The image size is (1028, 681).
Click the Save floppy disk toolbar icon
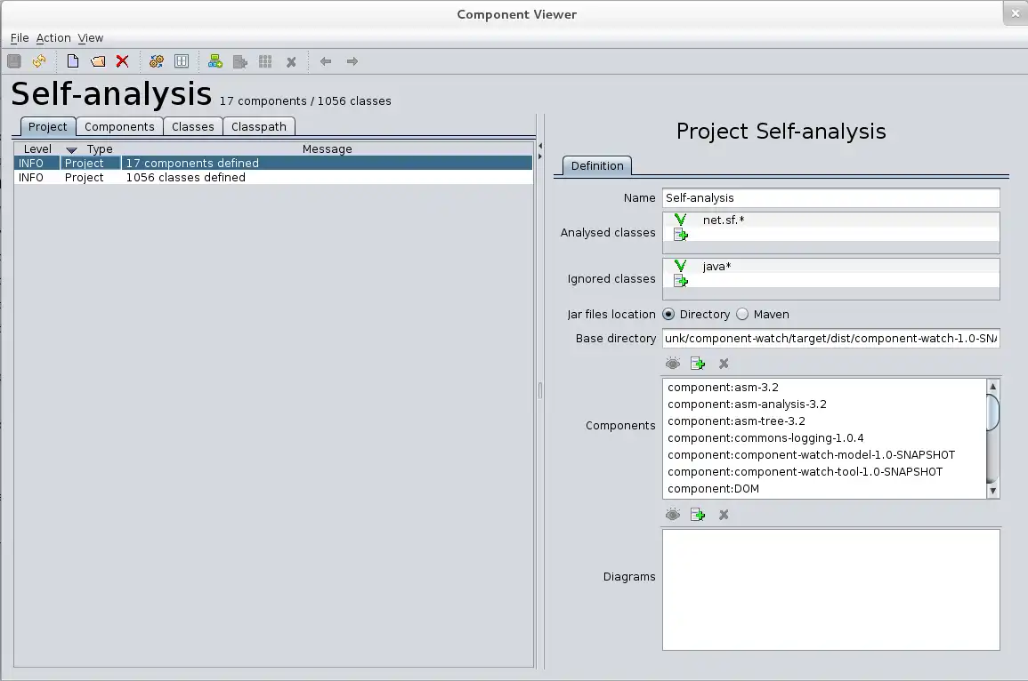click(x=14, y=61)
